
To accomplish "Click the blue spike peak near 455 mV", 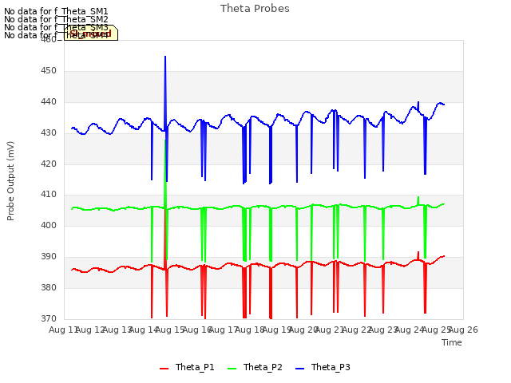I will pyautogui.click(x=165, y=57).
